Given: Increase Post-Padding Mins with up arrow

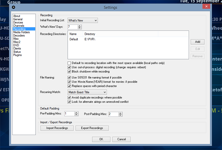Looking at the screenshot, I should 120,113.
